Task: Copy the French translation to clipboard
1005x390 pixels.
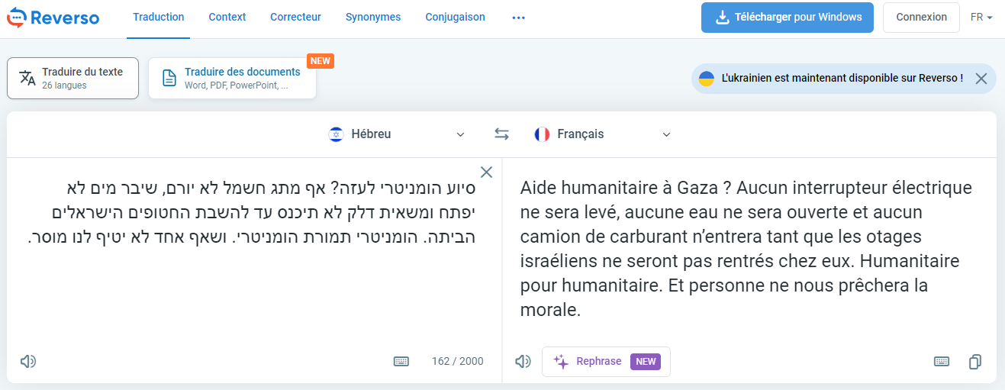Action: pyautogui.click(x=974, y=362)
